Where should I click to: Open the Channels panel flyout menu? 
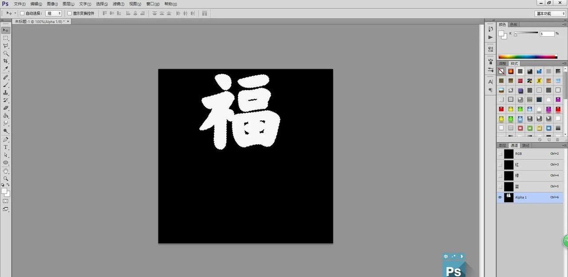coord(565,145)
